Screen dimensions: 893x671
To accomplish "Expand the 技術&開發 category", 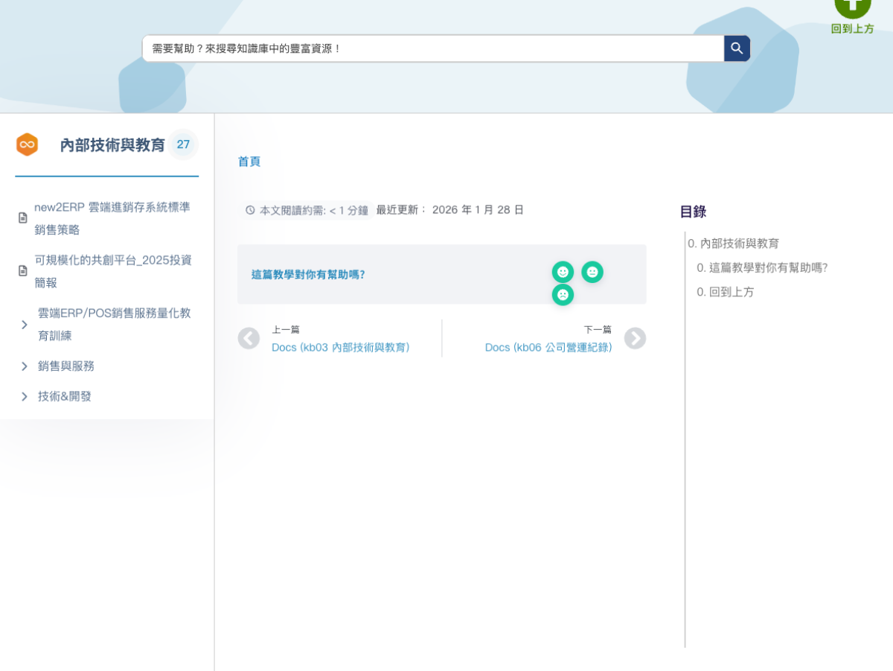I will (25, 397).
